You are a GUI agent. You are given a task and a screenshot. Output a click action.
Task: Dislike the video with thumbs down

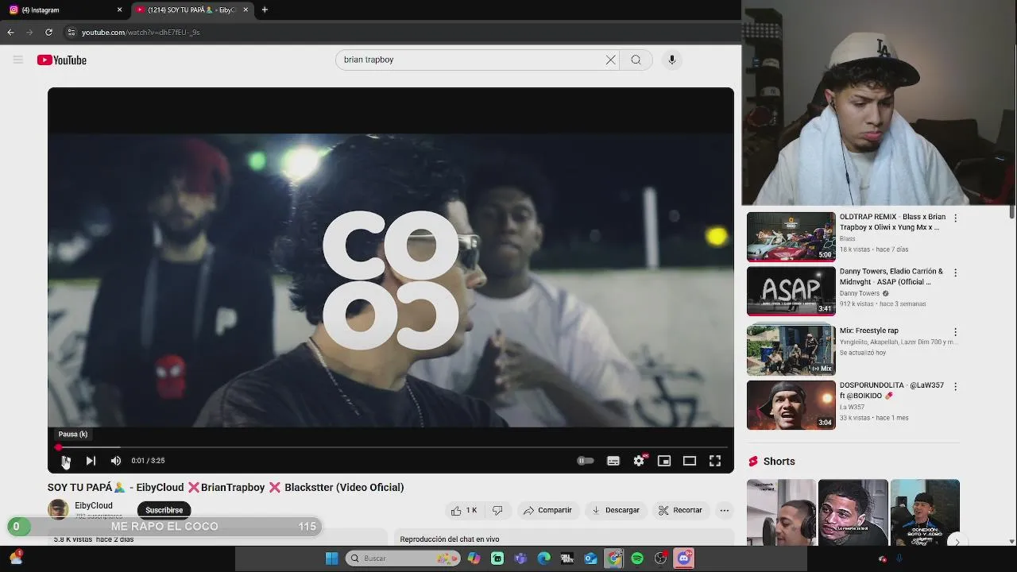(x=497, y=510)
